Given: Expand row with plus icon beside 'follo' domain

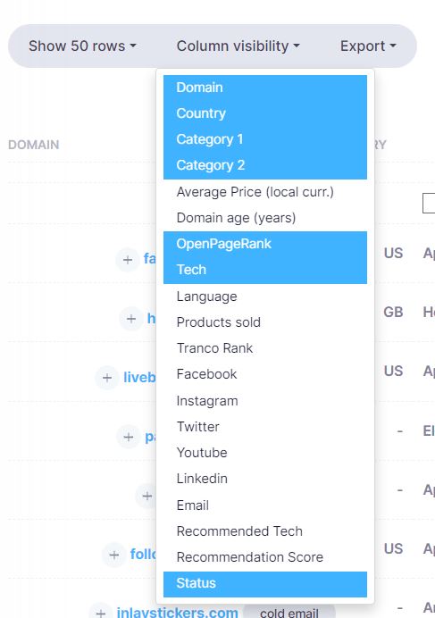Looking at the screenshot, I should coord(114,555).
